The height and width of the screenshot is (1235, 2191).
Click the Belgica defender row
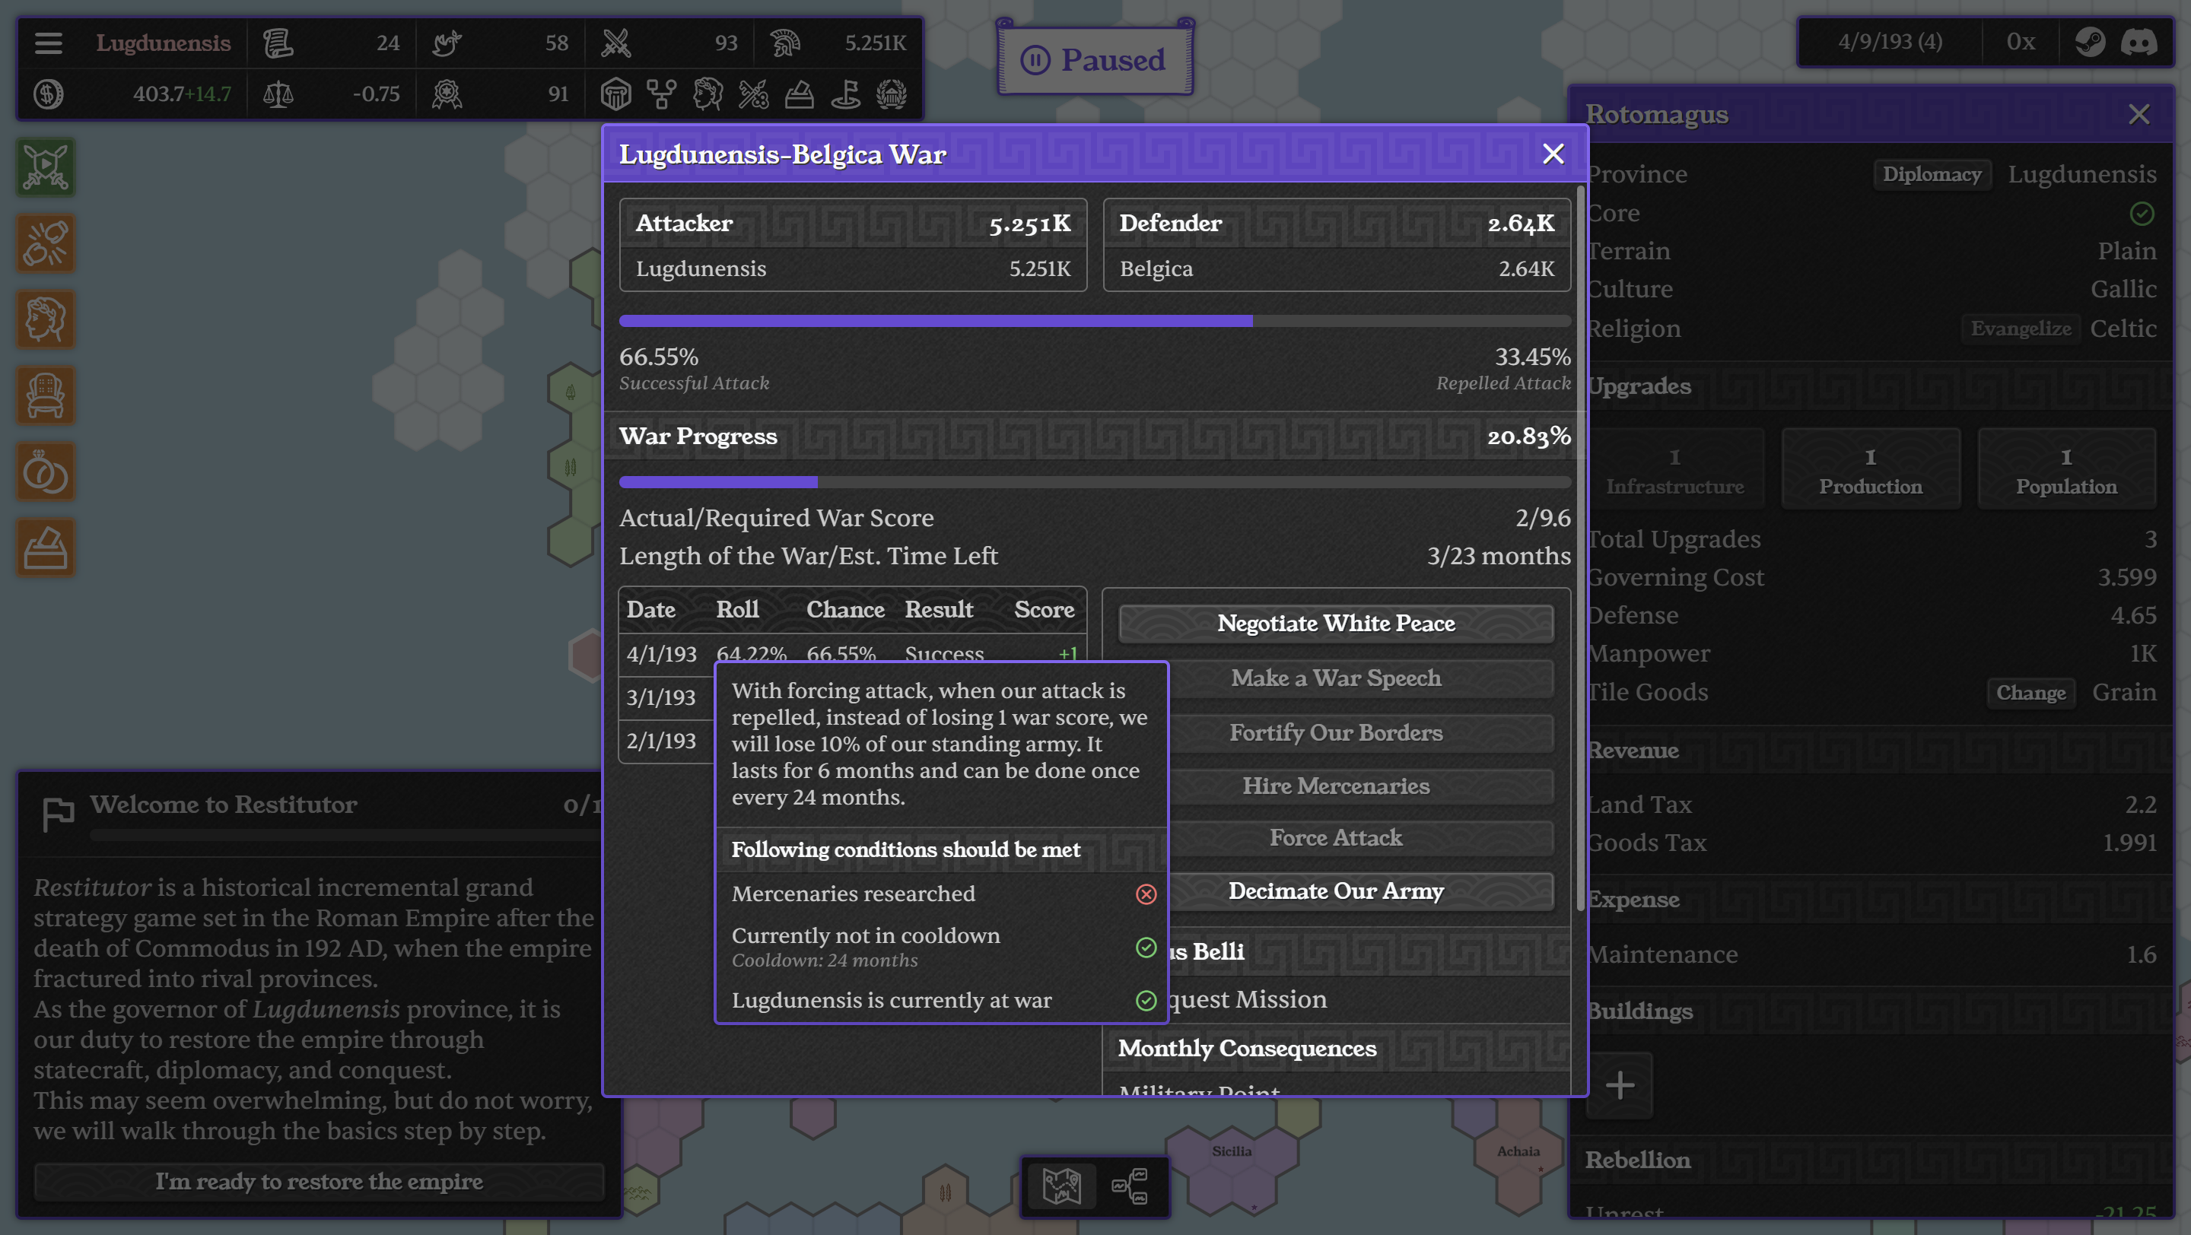pos(1336,268)
